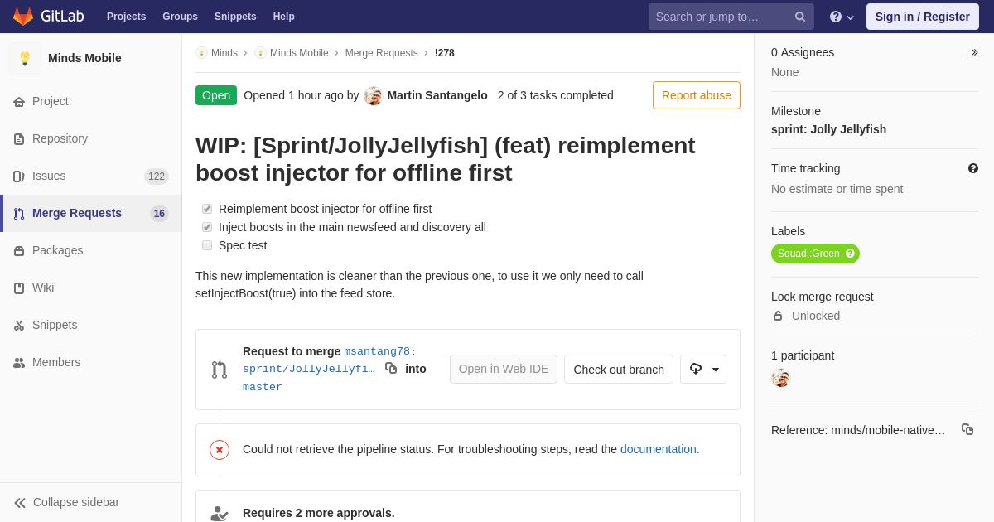Click the GitLab fox logo

click(23, 17)
